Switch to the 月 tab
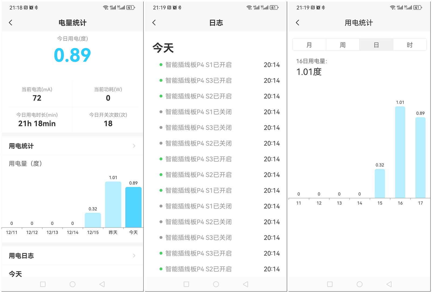Viewport: 432px width, 293px height. click(309, 45)
